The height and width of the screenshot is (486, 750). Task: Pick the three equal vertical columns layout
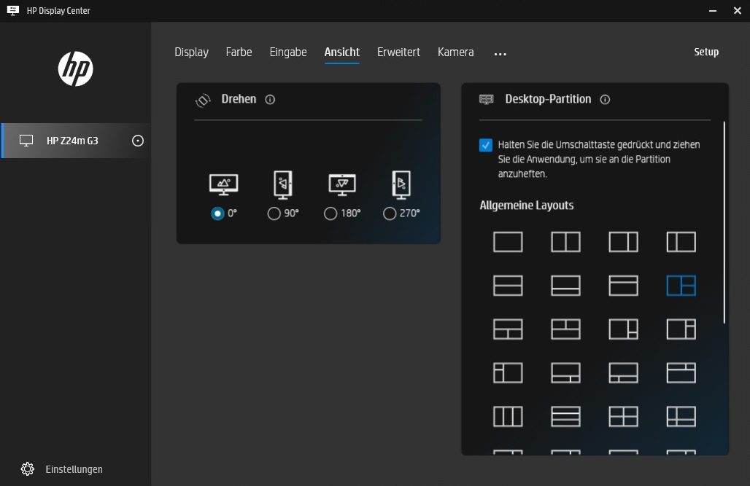click(x=508, y=416)
